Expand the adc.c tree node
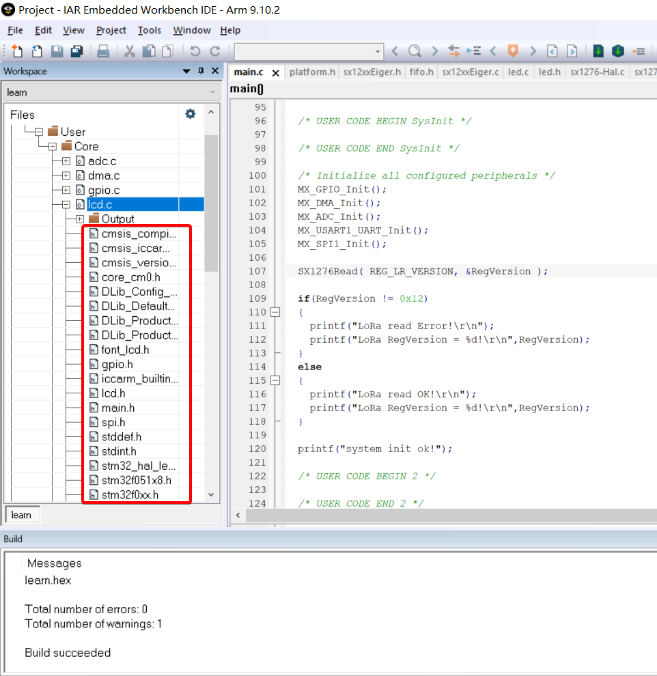657x676 pixels. (x=66, y=161)
